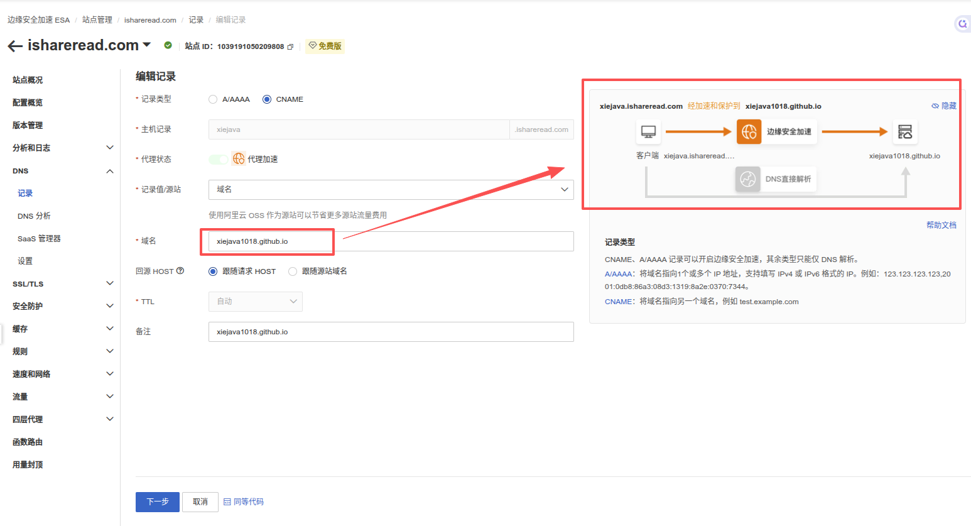Click 下一步 button

click(x=158, y=502)
